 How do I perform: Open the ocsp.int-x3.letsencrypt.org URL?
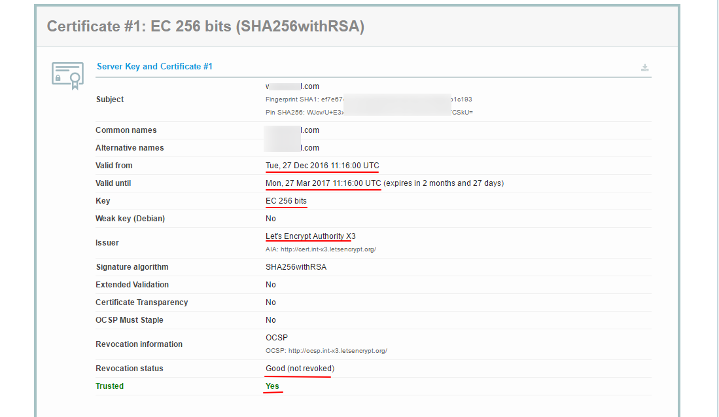point(326,351)
